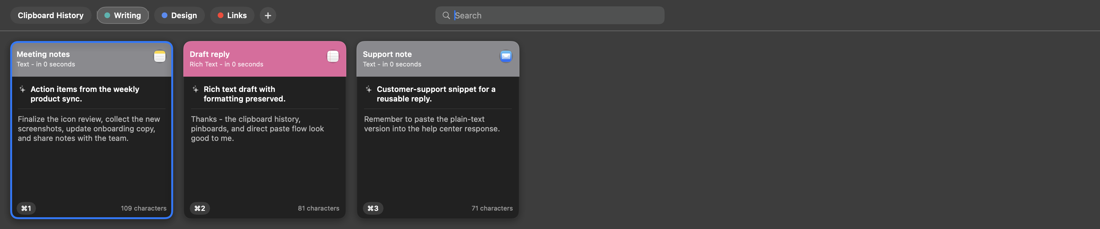
Task: Click the teal dot on Writing tab
Action: point(107,15)
